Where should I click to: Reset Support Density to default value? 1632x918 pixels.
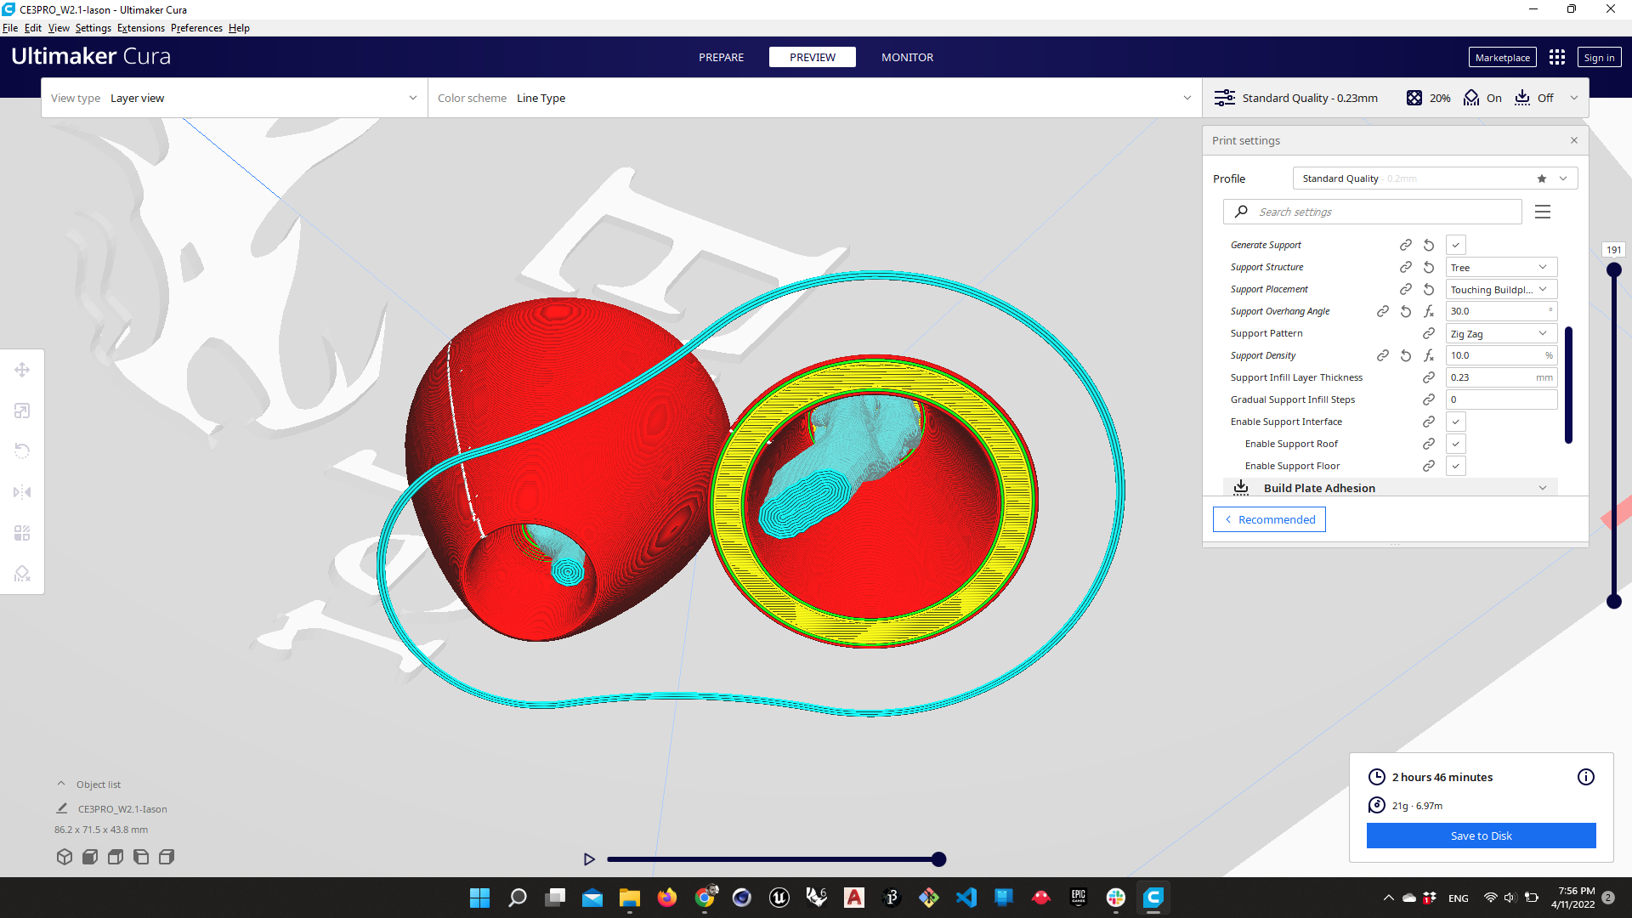pos(1406,355)
